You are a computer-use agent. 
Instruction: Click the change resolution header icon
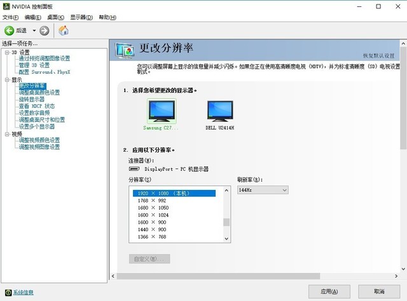pos(125,50)
